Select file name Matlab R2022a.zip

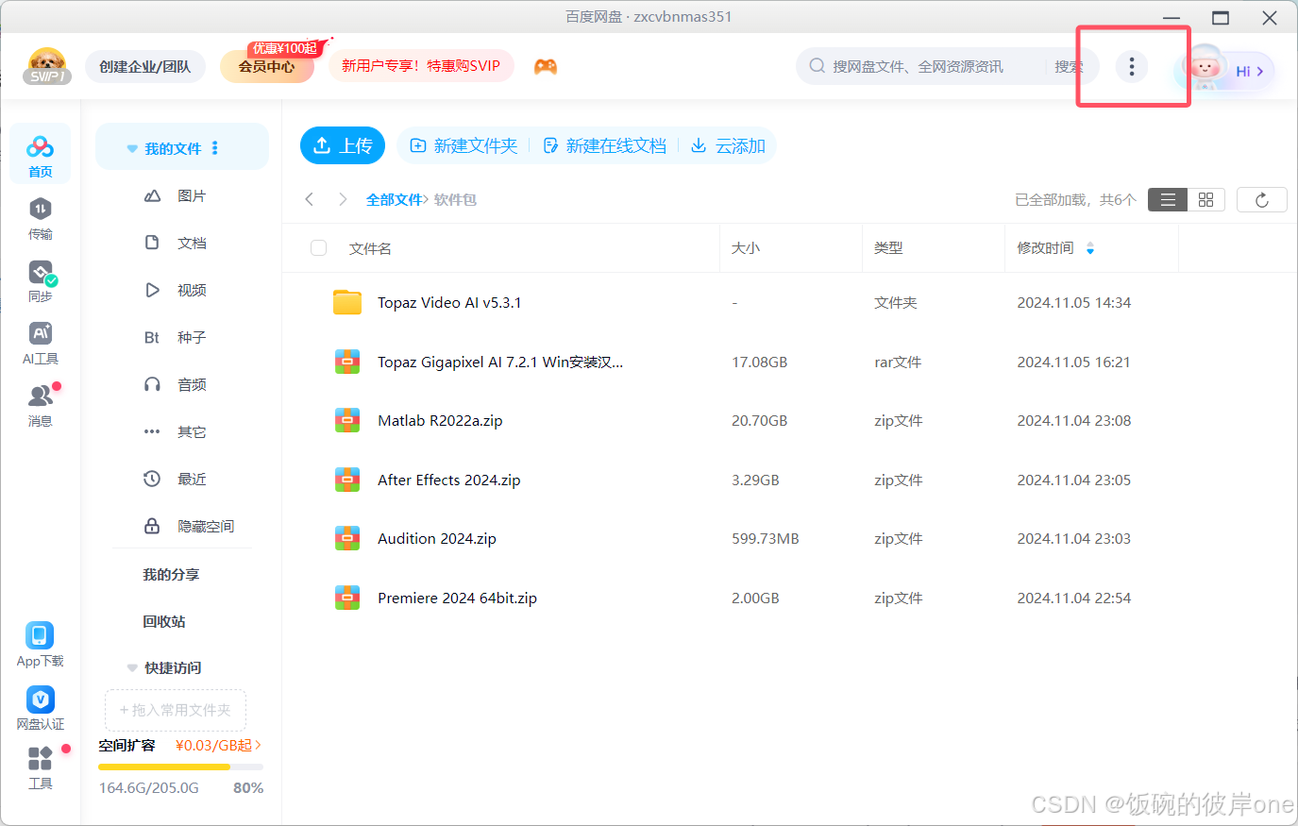pos(440,420)
